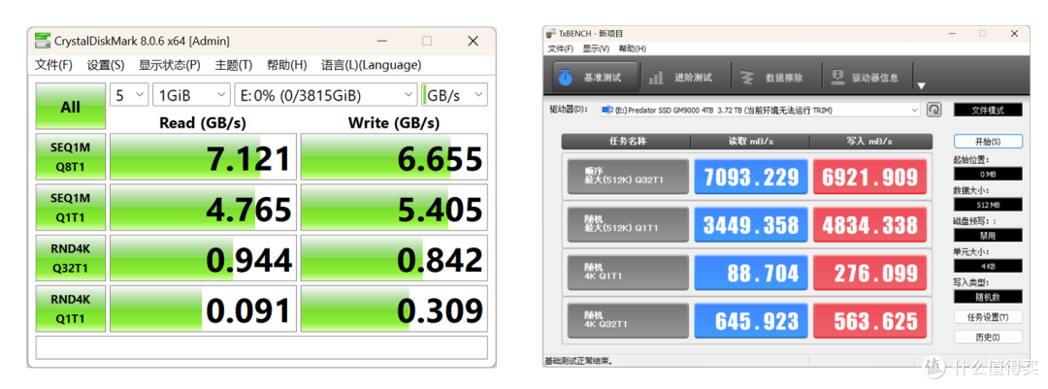
Task: Click the 0.944 read result
Action: pyautogui.click(x=203, y=258)
